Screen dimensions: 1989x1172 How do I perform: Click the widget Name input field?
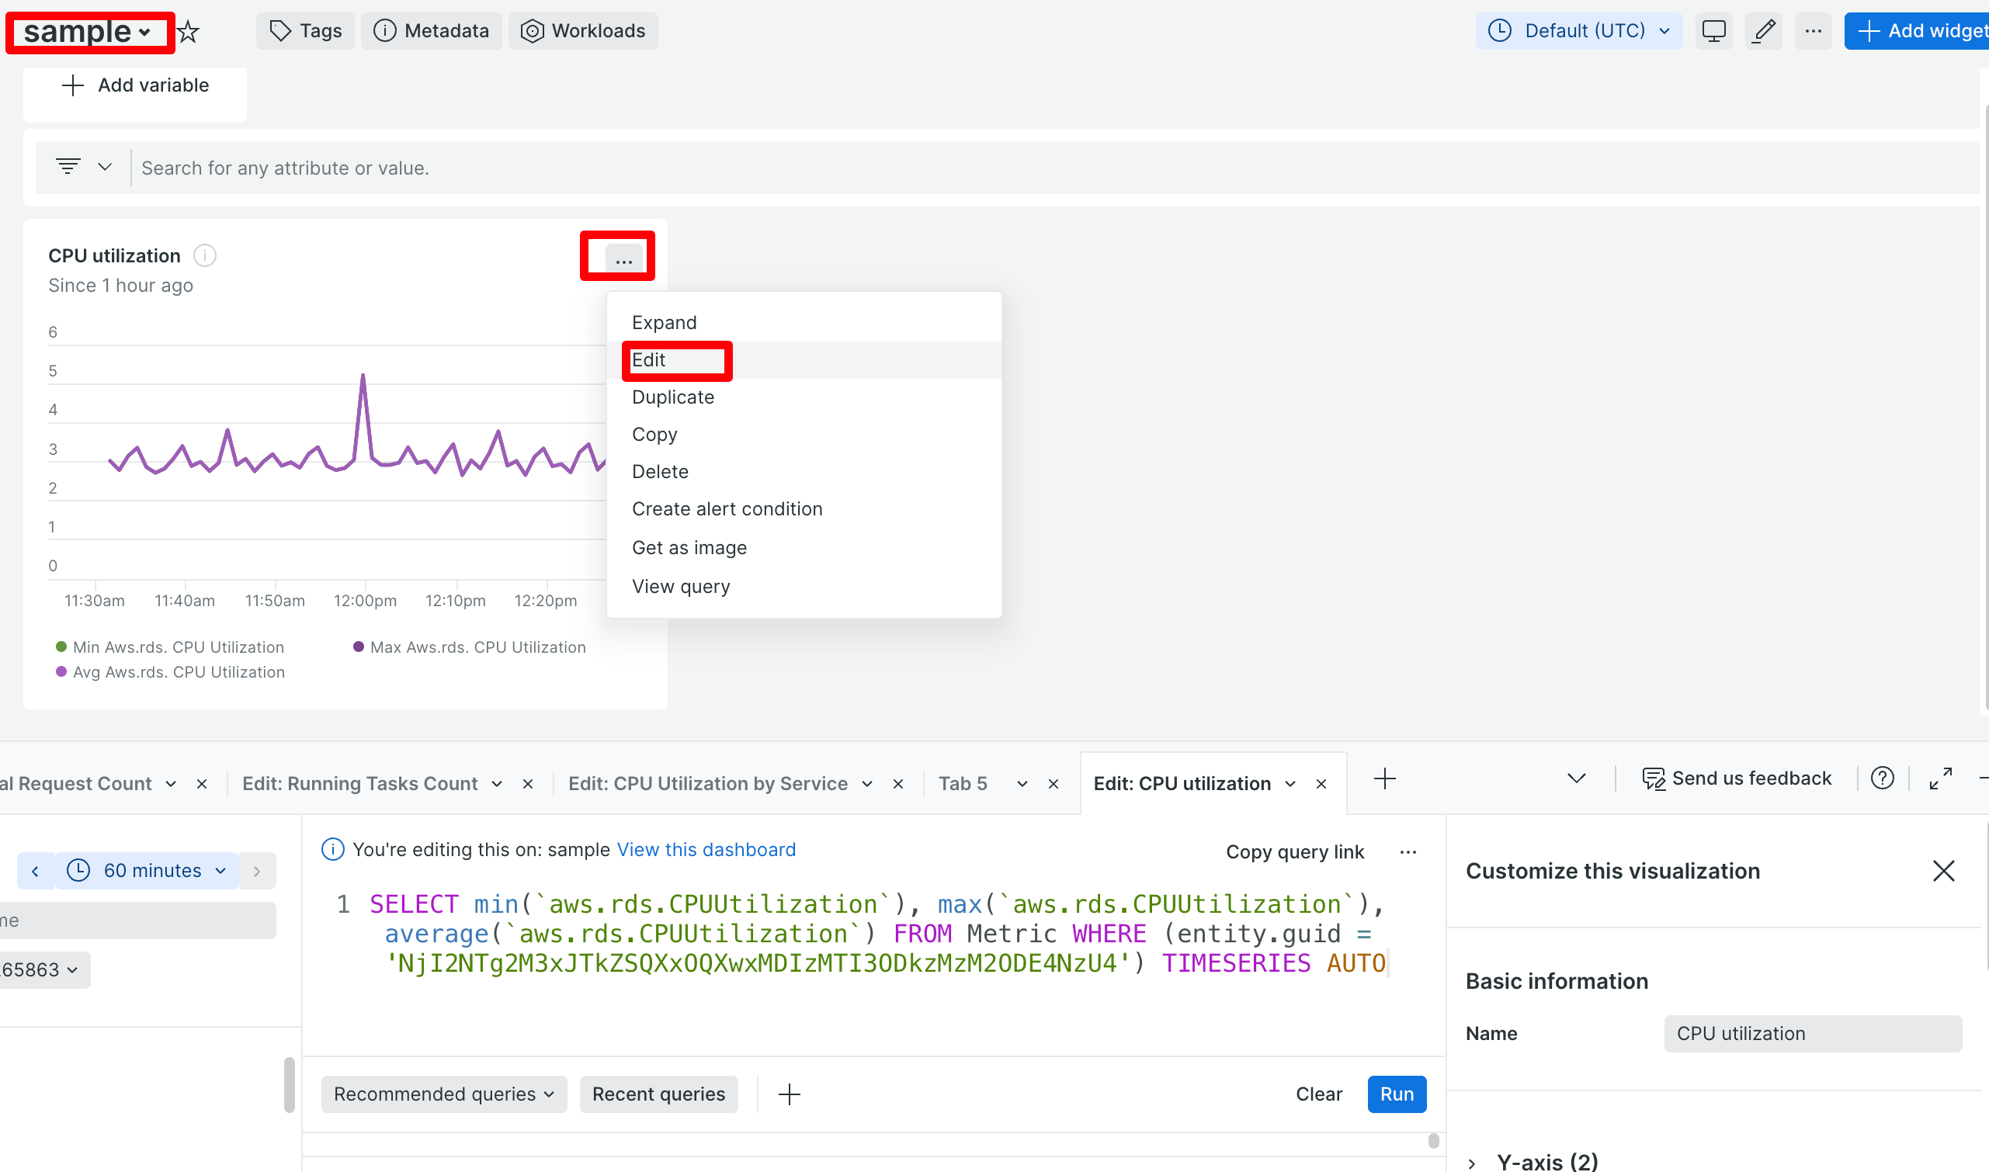[1812, 1033]
